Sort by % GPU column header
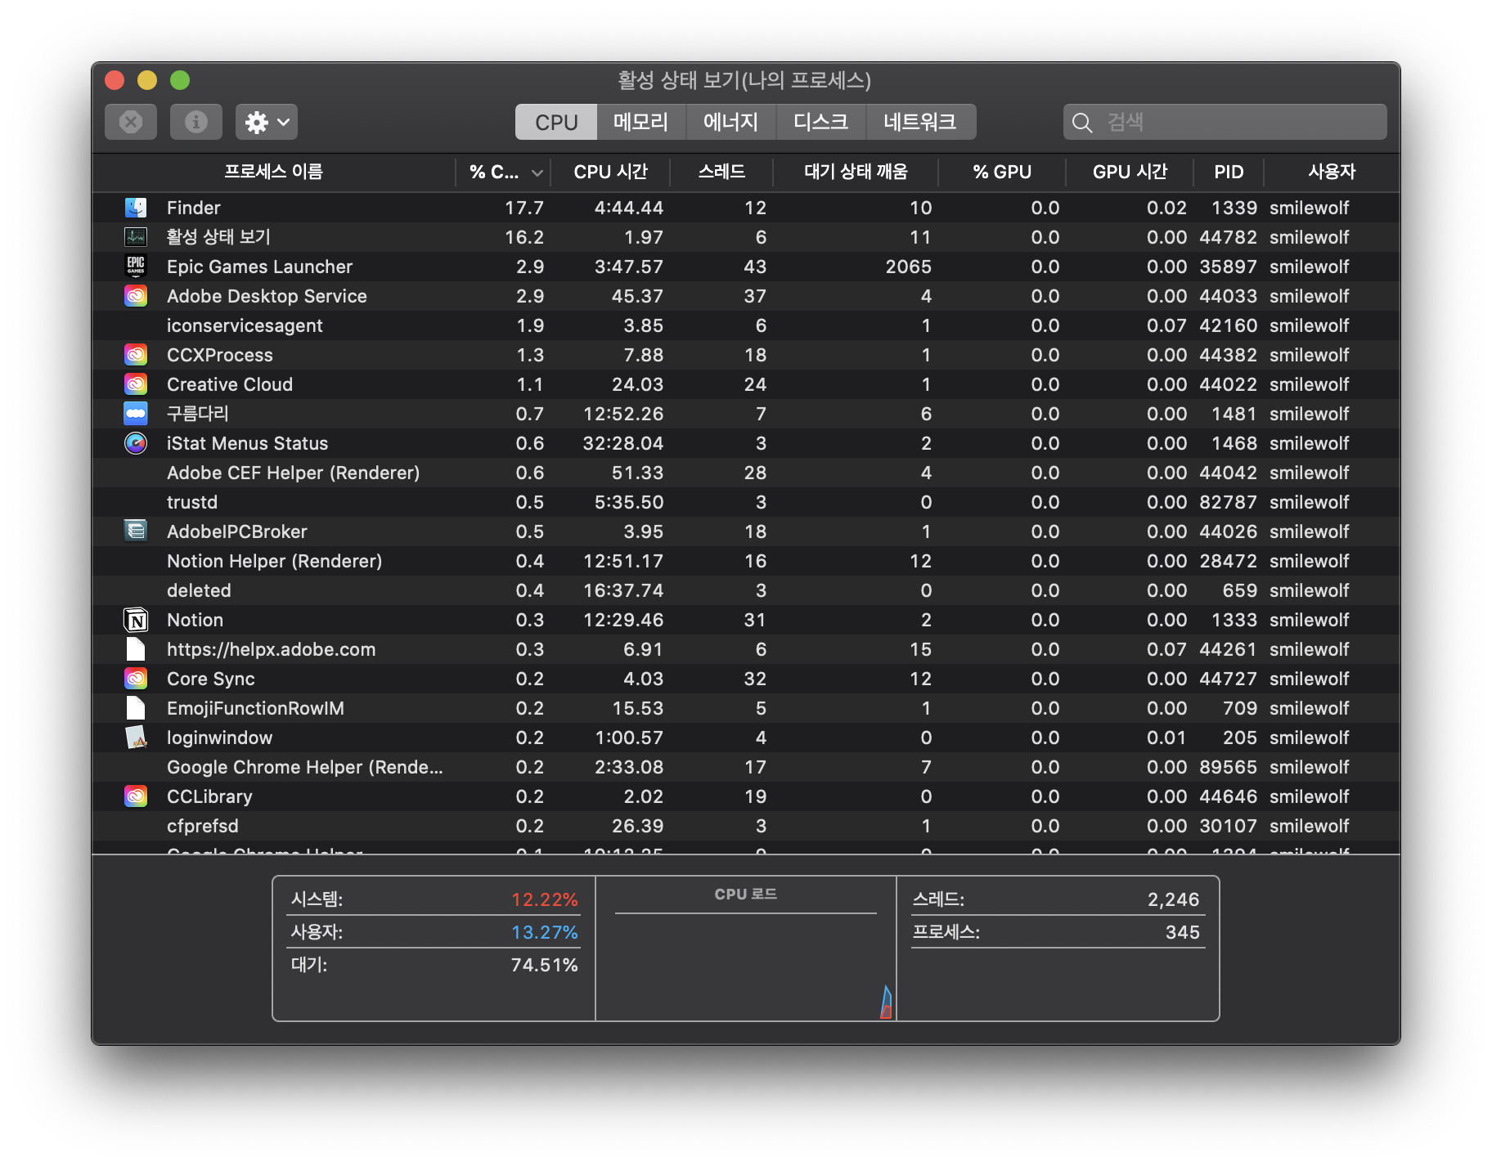The width and height of the screenshot is (1492, 1166). click(x=1002, y=172)
